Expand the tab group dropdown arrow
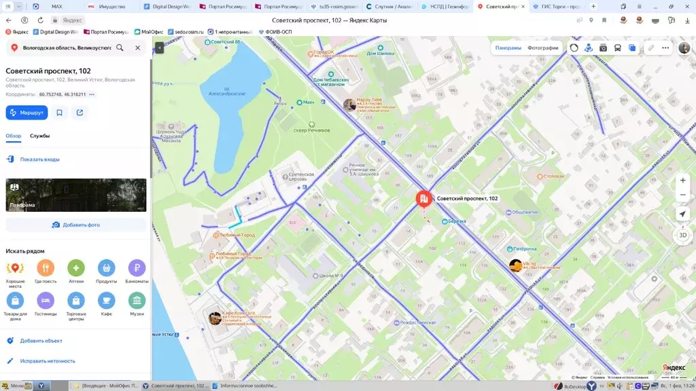 18,7
